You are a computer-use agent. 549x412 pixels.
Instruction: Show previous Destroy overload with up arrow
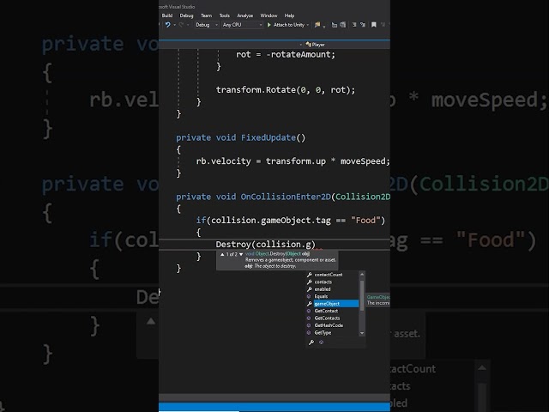point(222,254)
